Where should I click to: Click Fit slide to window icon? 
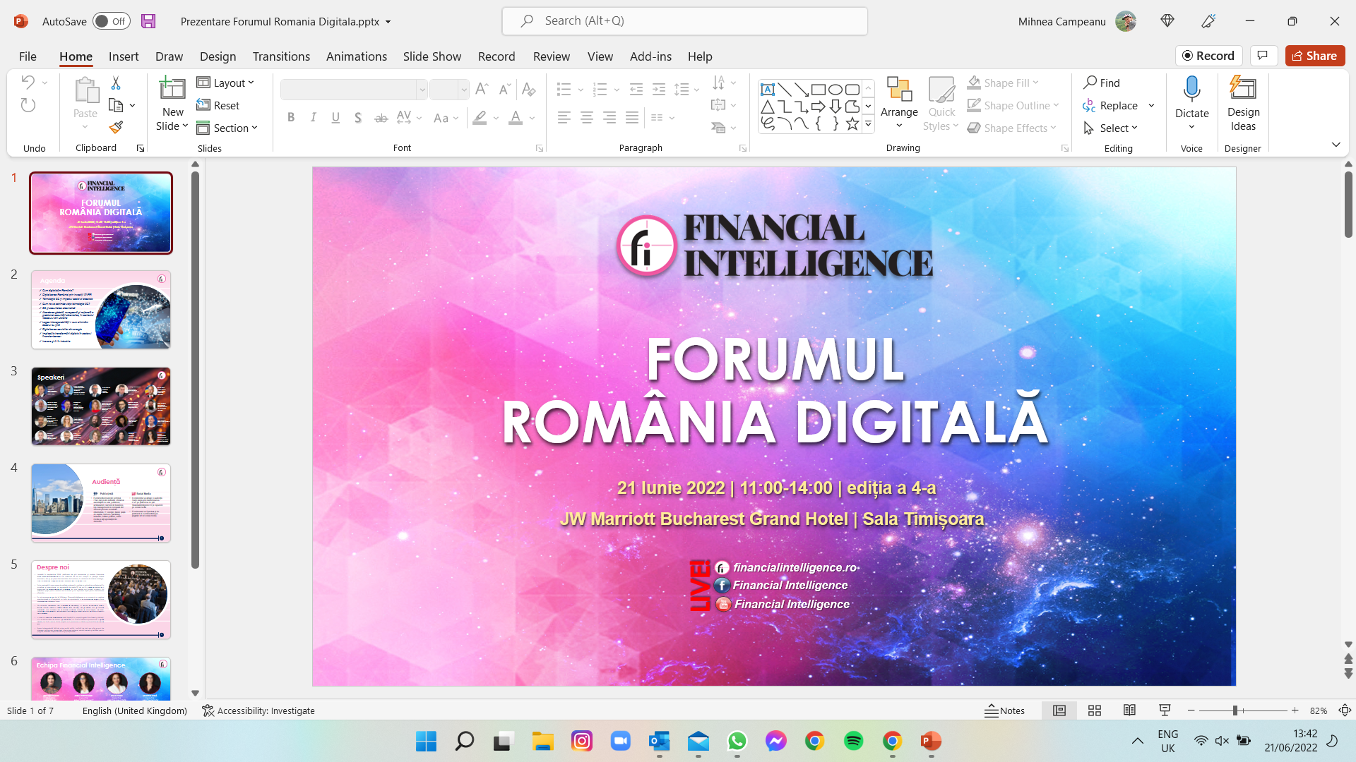(x=1345, y=710)
